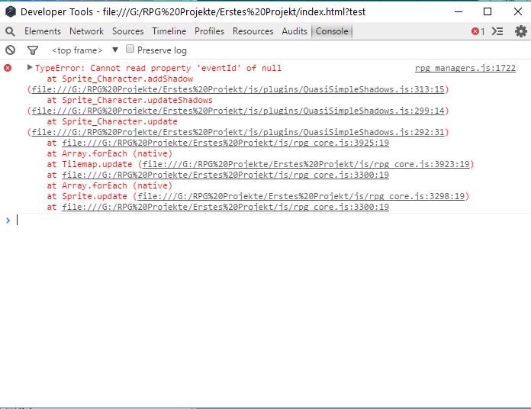Go to the Profiles tab
Screen dimensions: 531x409
(x=209, y=31)
